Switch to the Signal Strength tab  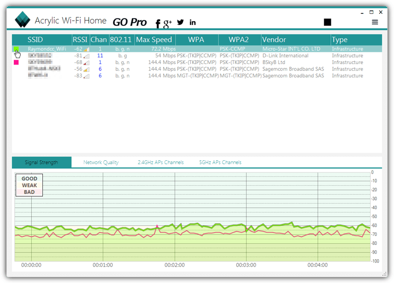pyautogui.click(x=41, y=162)
